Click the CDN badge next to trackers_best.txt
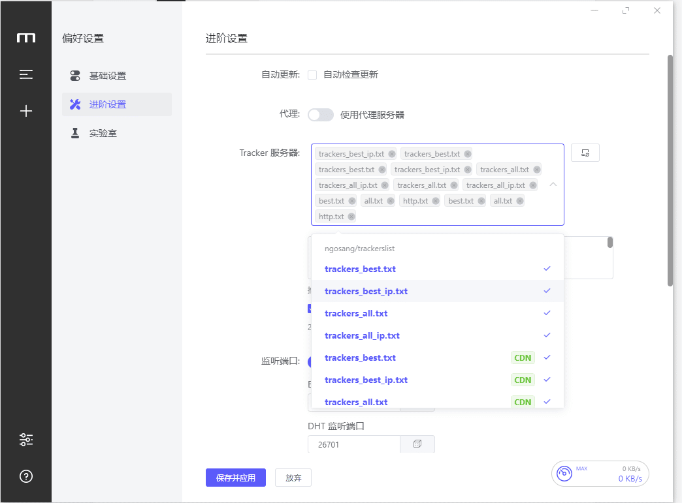 [x=523, y=358]
